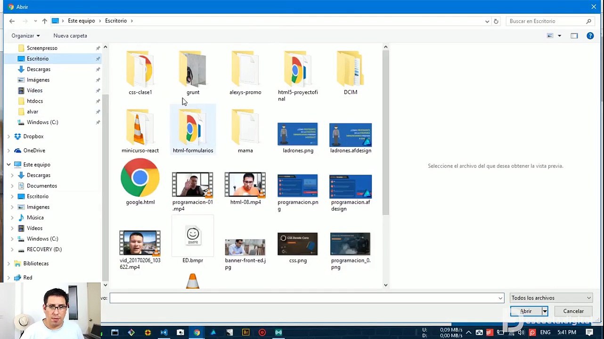Viewport: 604px width, 339px height.
Task: Expand the Dropbox tree node
Action: (x=8, y=137)
